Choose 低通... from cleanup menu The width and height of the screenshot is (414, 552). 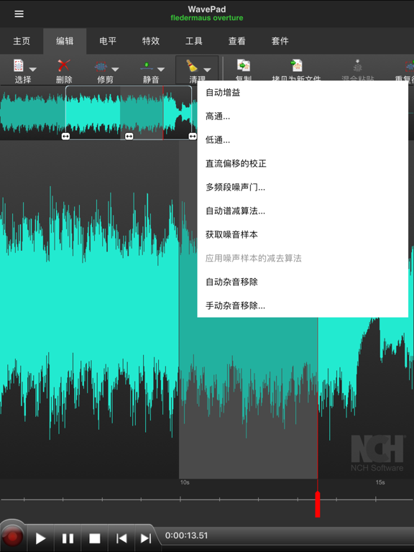tap(302, 139)
